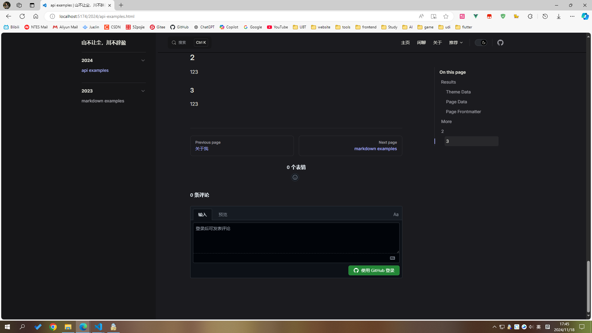Expand the 2023 section in sidebar
The image size is (592, 333).
143,91
